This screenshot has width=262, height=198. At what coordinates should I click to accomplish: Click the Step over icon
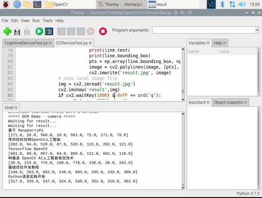click(x=61, y=31)
